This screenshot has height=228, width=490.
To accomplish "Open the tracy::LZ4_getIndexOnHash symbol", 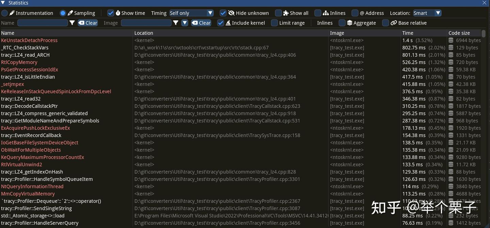I will [x=32, y=172].
